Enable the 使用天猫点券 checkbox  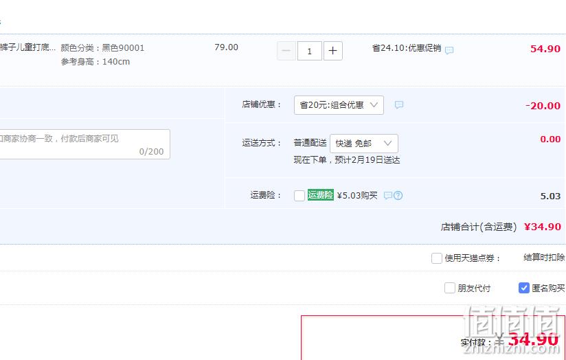click(x=437, y=258)
